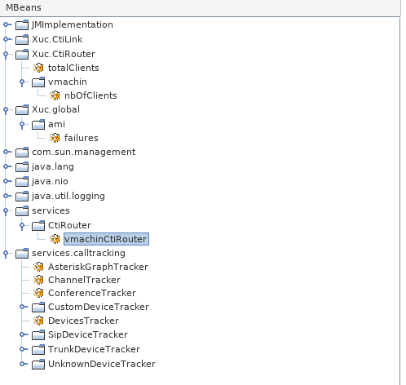Expand the java.lang node

(x=7, y=166)
